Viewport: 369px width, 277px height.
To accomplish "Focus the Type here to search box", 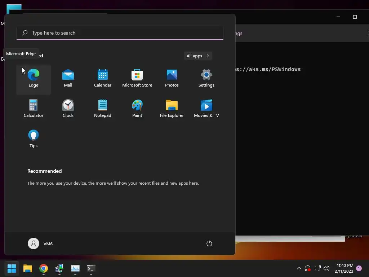I will pos(120,33).
